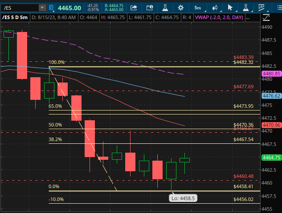Viewport: 282px width, 213px height.
Task: Click the $4482.32 Fibonacci price label
Action: [244, 62]
